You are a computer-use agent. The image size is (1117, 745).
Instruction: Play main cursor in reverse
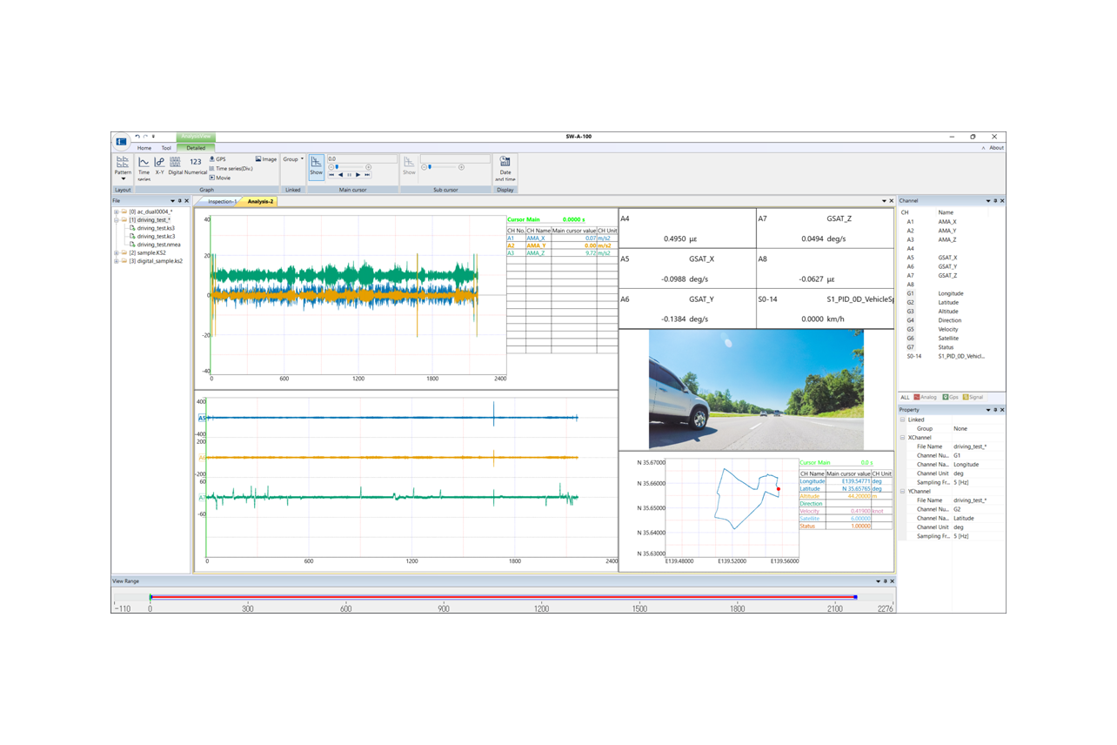[x=340, y=175]
